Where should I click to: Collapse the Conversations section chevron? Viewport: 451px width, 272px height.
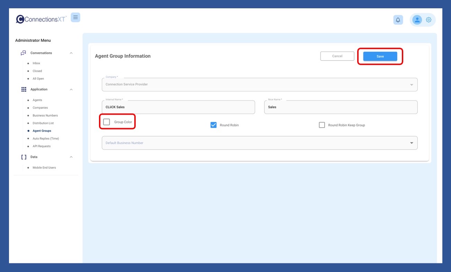71,53
